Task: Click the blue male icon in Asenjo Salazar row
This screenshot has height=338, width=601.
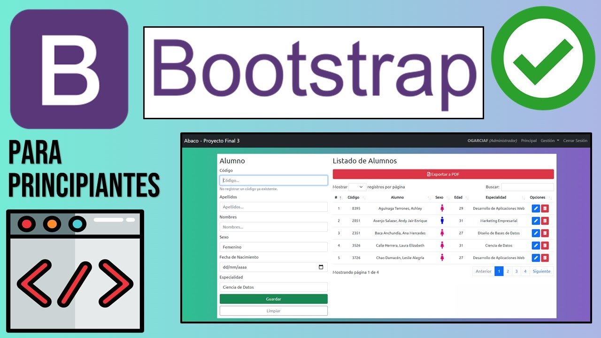Action: [442, 220]
